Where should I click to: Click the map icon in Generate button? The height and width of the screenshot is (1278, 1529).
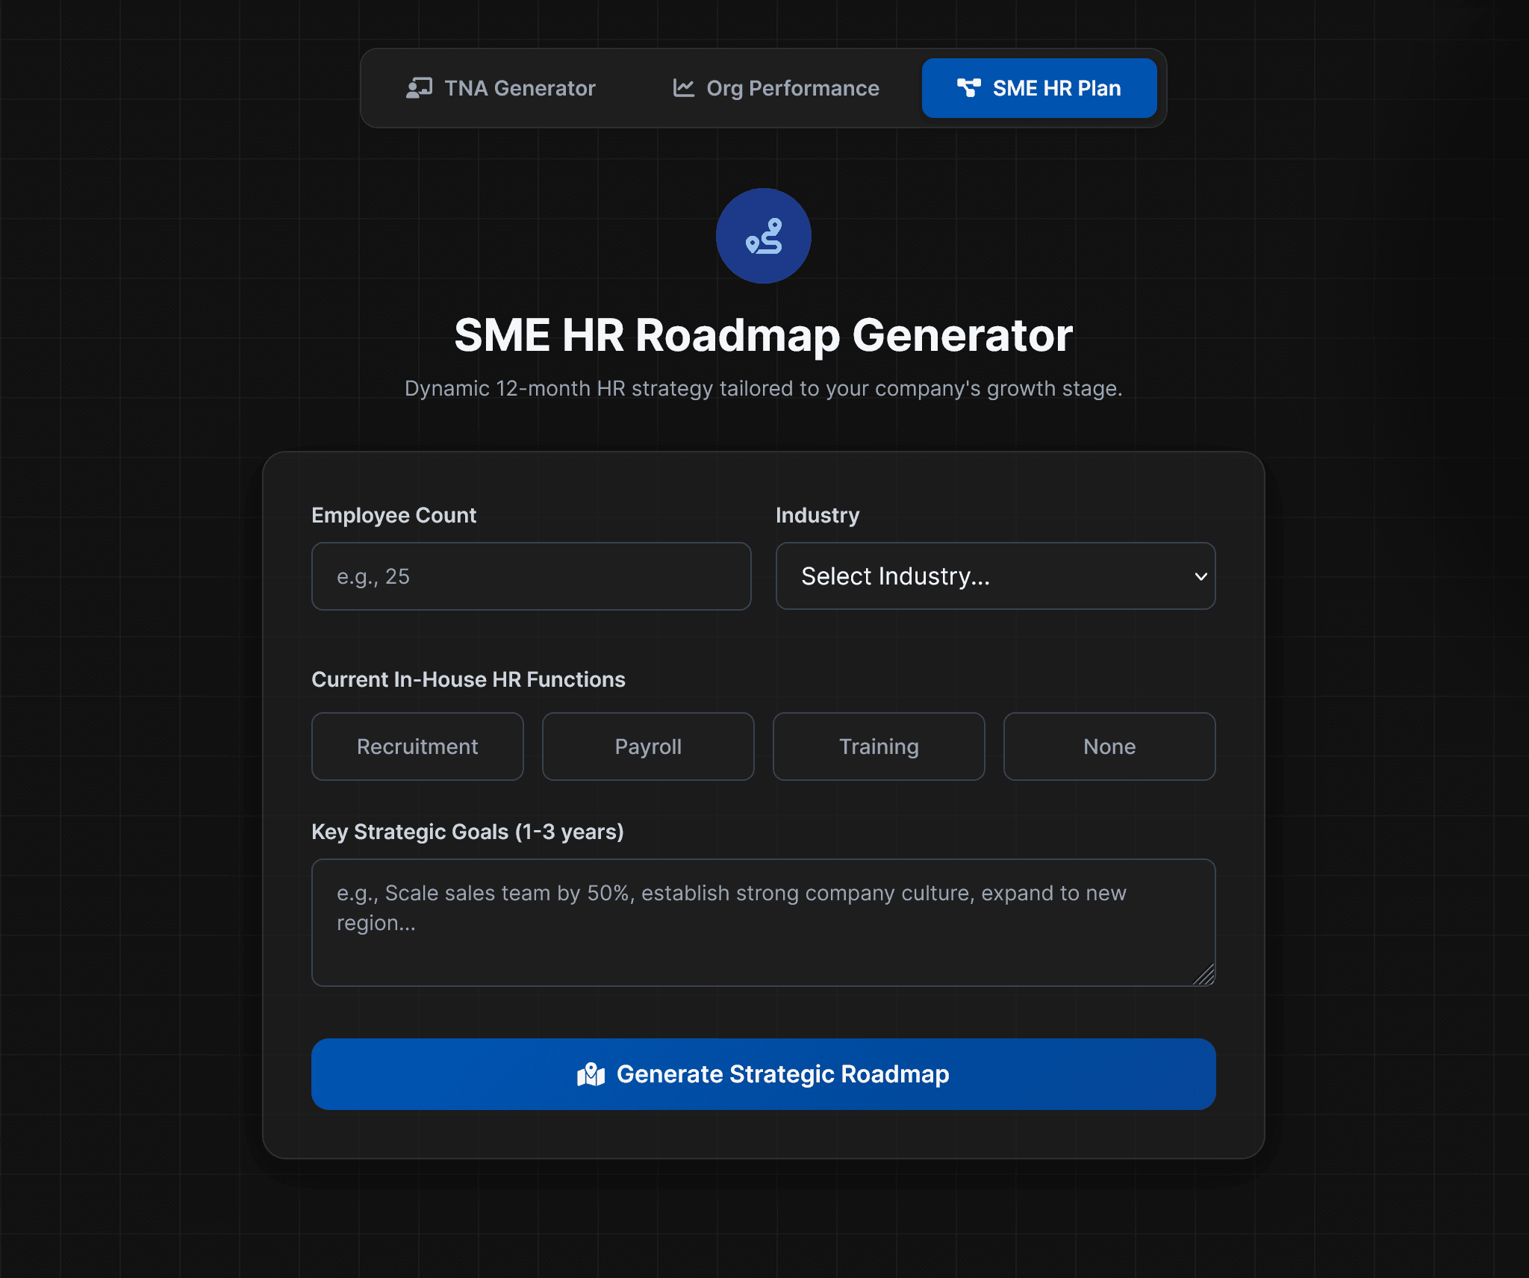pos(591,1074)
